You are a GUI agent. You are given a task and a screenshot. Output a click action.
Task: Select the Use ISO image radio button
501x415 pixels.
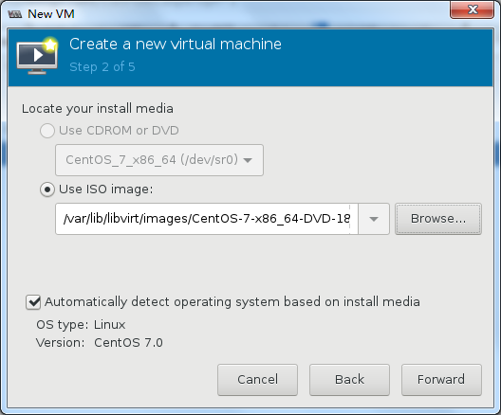pyautogui.click(x=47, y=189)
